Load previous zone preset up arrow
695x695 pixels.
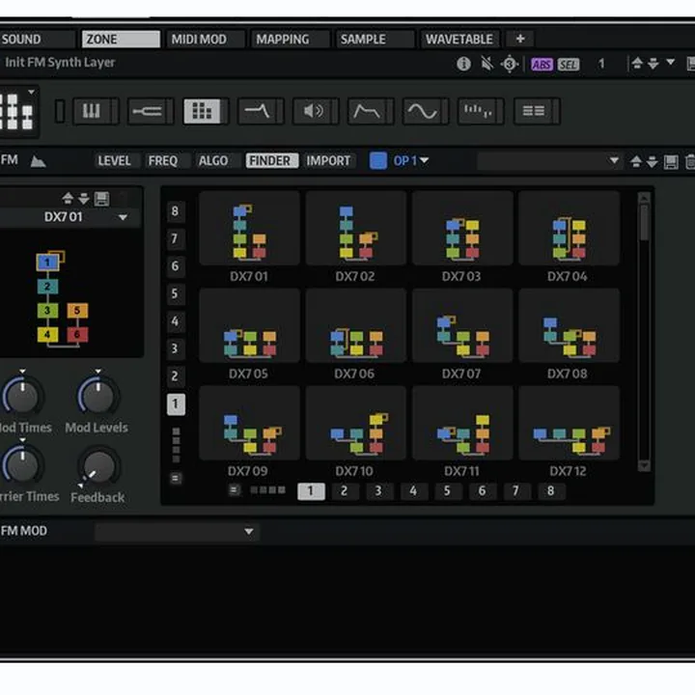tap(637, 64)
